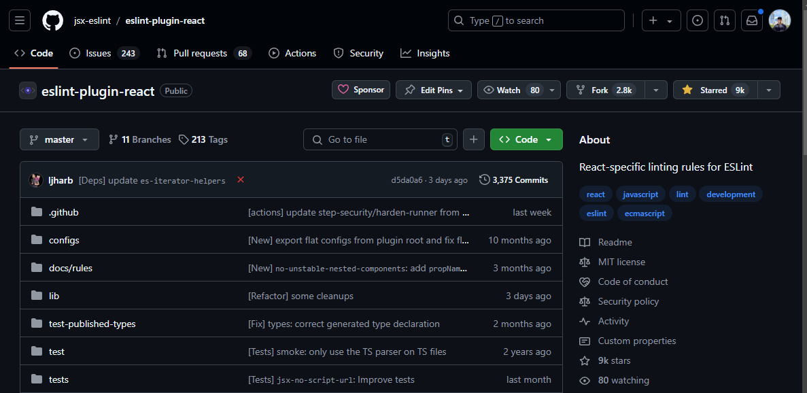Click the plus icon to create new

pyautogui.click(x=653, y=20)
